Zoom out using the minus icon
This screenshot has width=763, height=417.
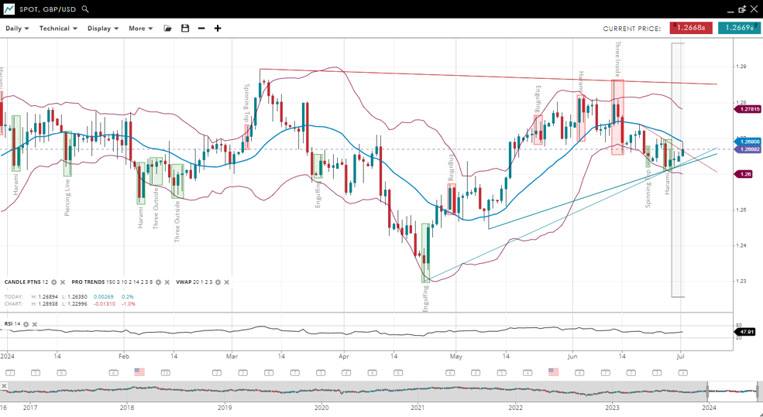[x=201, y=29]
